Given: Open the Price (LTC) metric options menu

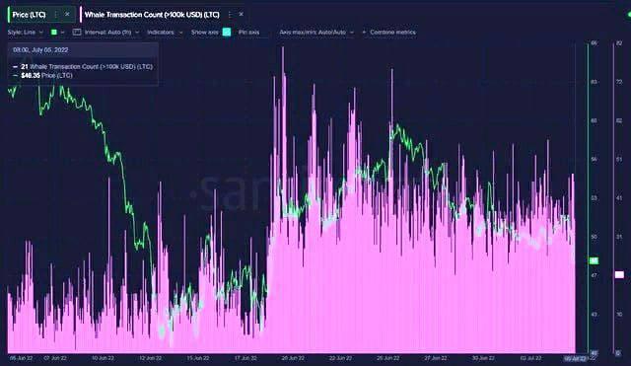Looking at the screenshot, I should click(55, 15).
